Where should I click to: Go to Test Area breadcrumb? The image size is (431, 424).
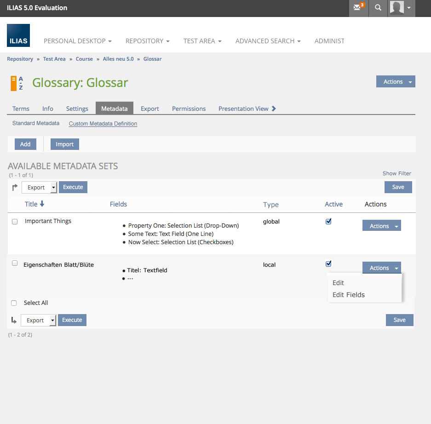(x=54, y=59)
